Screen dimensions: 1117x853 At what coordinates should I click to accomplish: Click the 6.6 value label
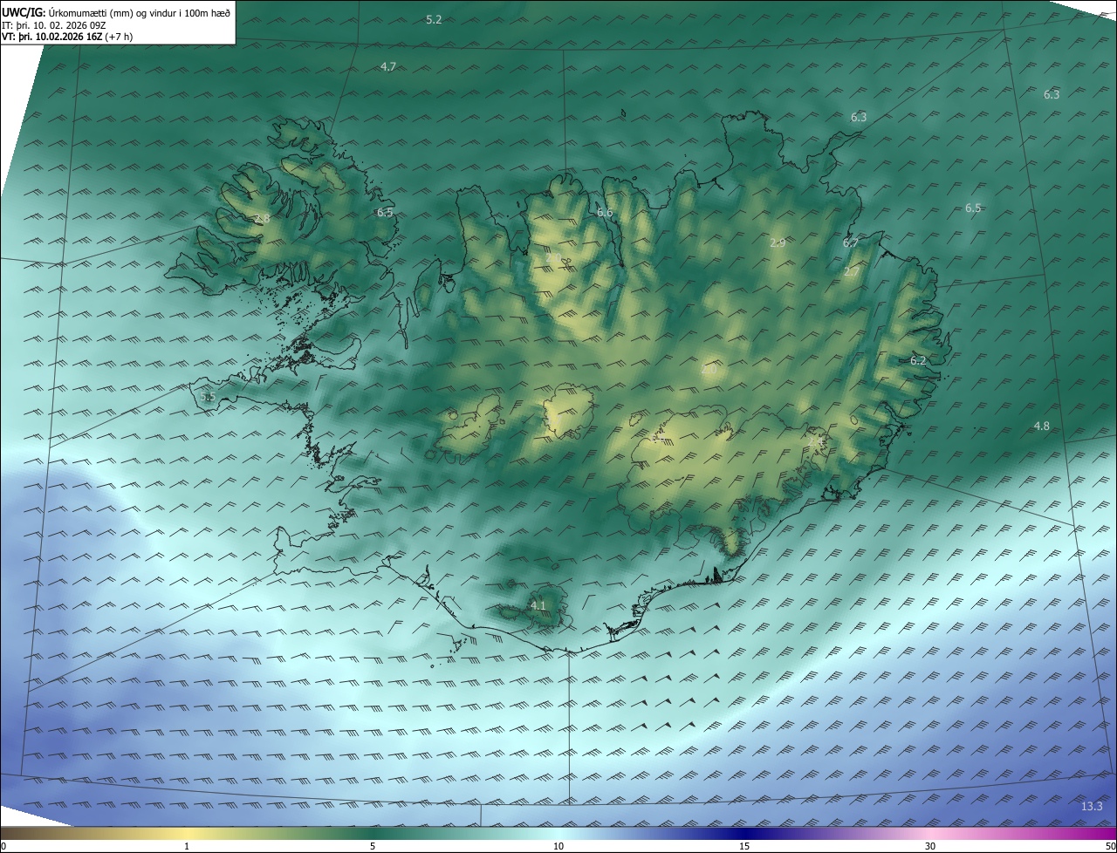click(605, 213)
